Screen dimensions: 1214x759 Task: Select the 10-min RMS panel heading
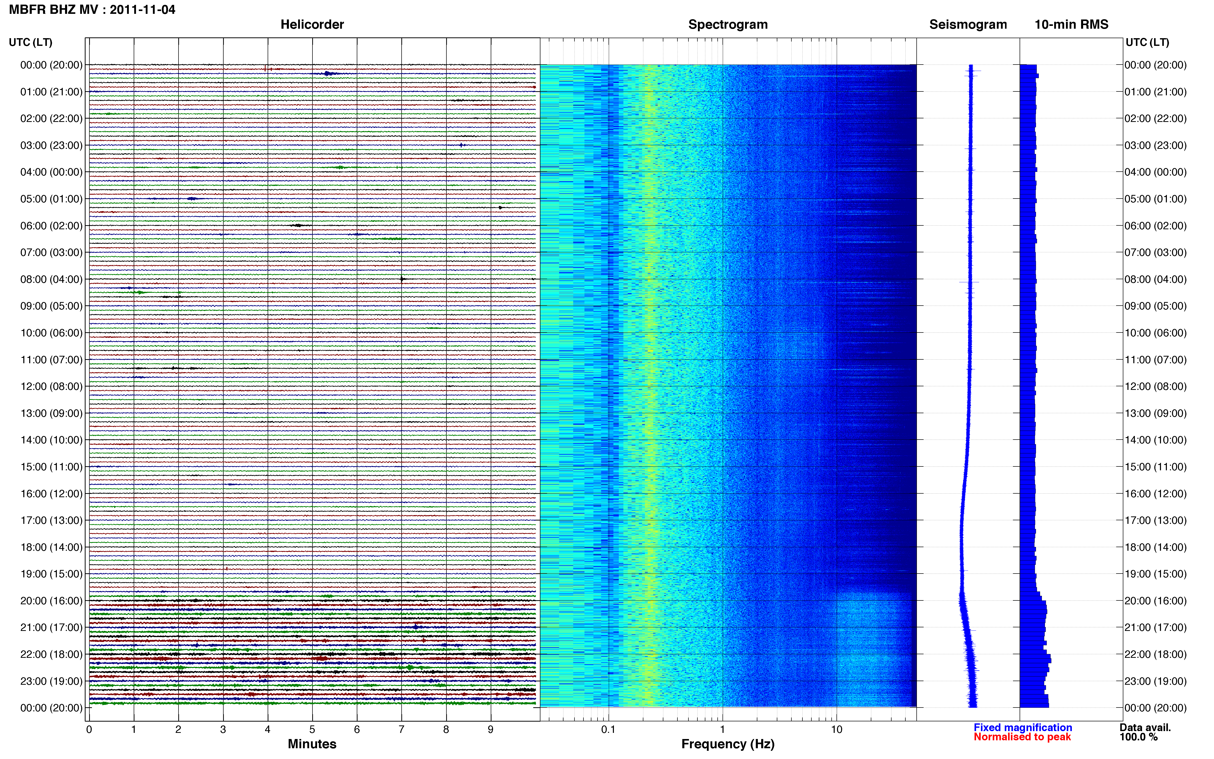[x=1072, y=25]
